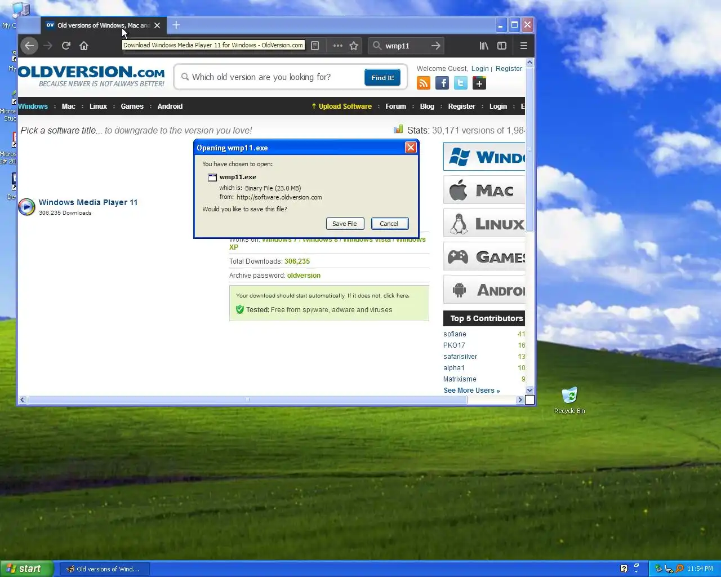The image size is (721, 577).
Task: Open a new tab with plus button
Action: [x=176, y=25]
